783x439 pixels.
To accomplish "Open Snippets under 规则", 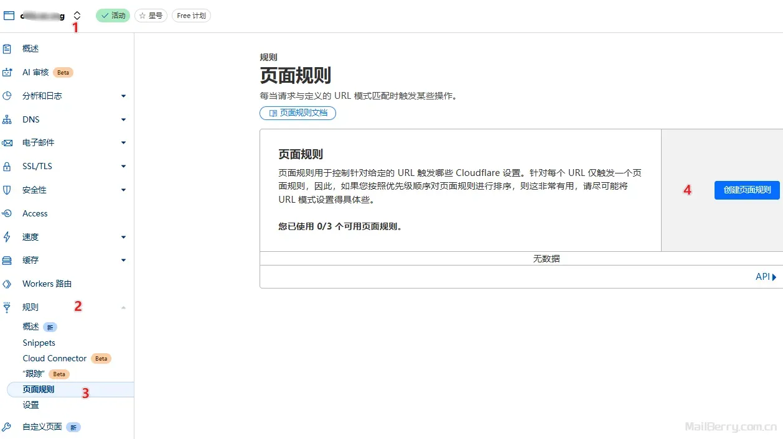I will click(x=39, y=343).
